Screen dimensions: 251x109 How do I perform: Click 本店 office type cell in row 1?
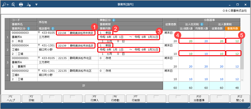(x=27, y=41)
